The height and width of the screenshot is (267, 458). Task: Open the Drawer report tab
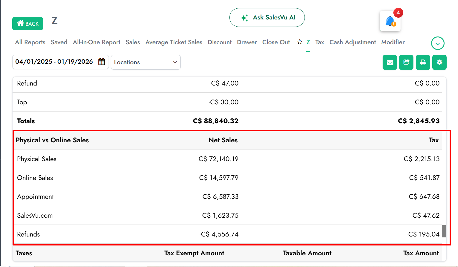coord(247,42)
